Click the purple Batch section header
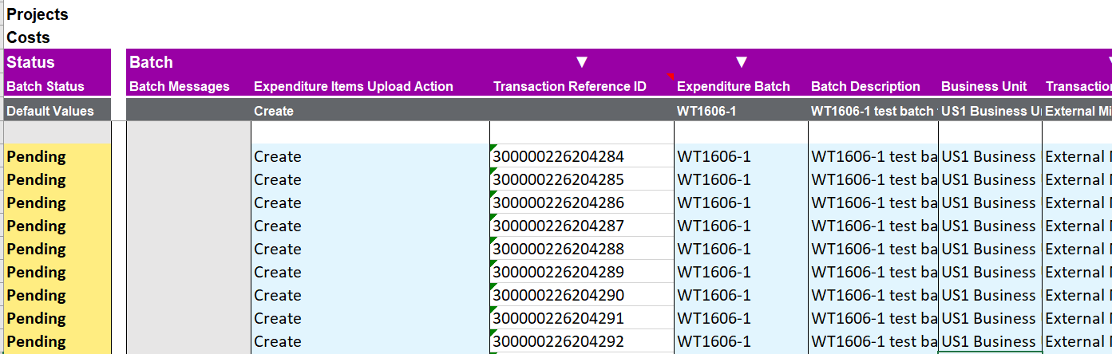This screenshot has width=1112, height=354. [152, 62]
